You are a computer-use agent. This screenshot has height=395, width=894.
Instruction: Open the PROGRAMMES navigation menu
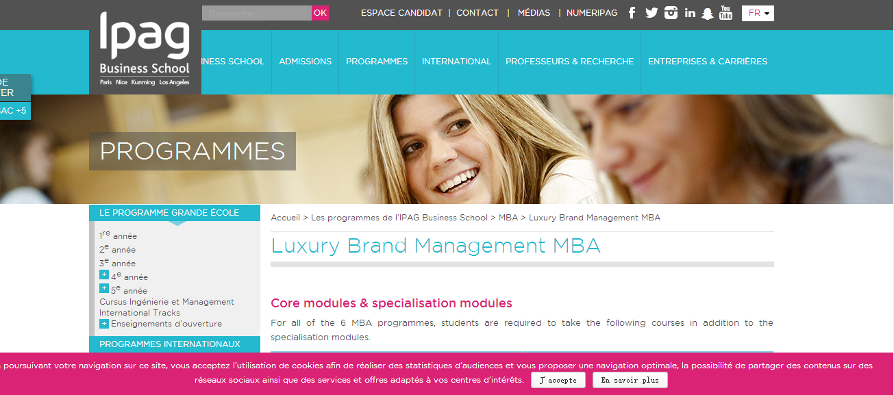click(x=377, y=62)
